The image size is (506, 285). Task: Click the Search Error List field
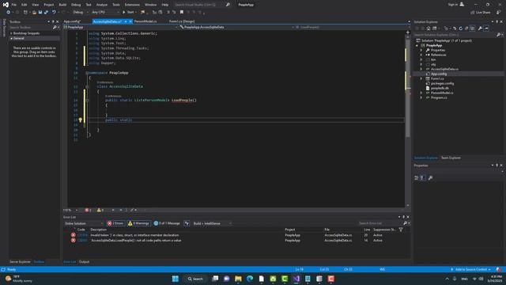[379, 223]
